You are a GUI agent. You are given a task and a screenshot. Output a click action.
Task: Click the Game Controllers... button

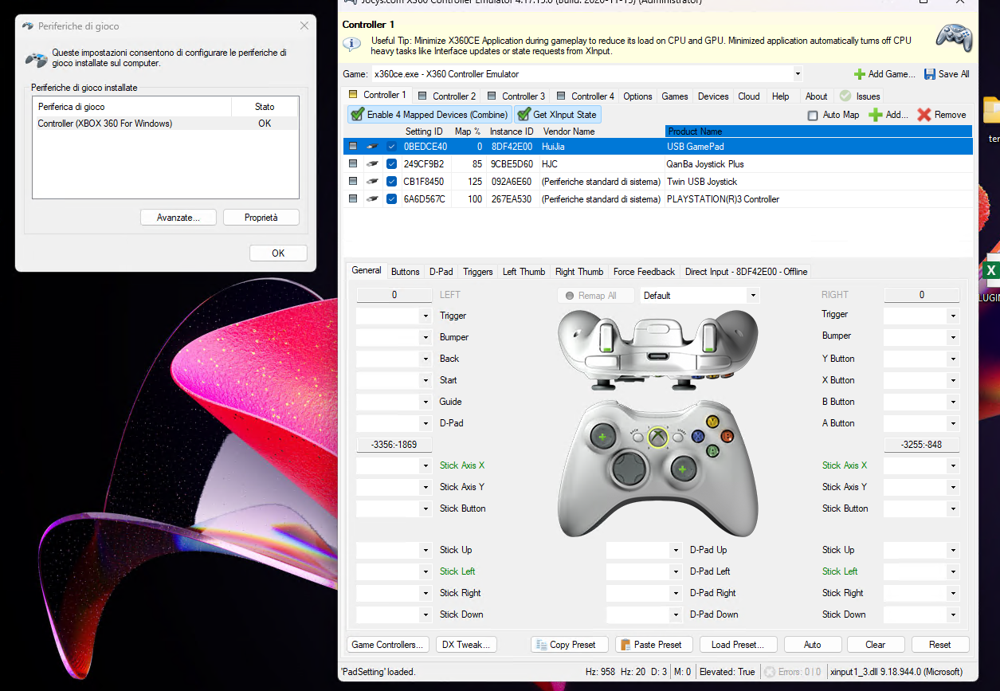click(388, 645)
